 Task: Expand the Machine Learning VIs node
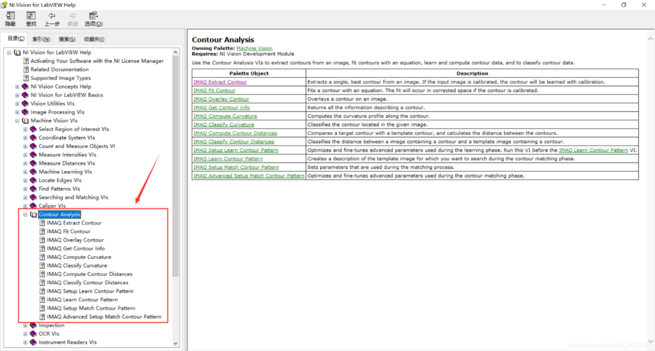(x=25, y=172)
